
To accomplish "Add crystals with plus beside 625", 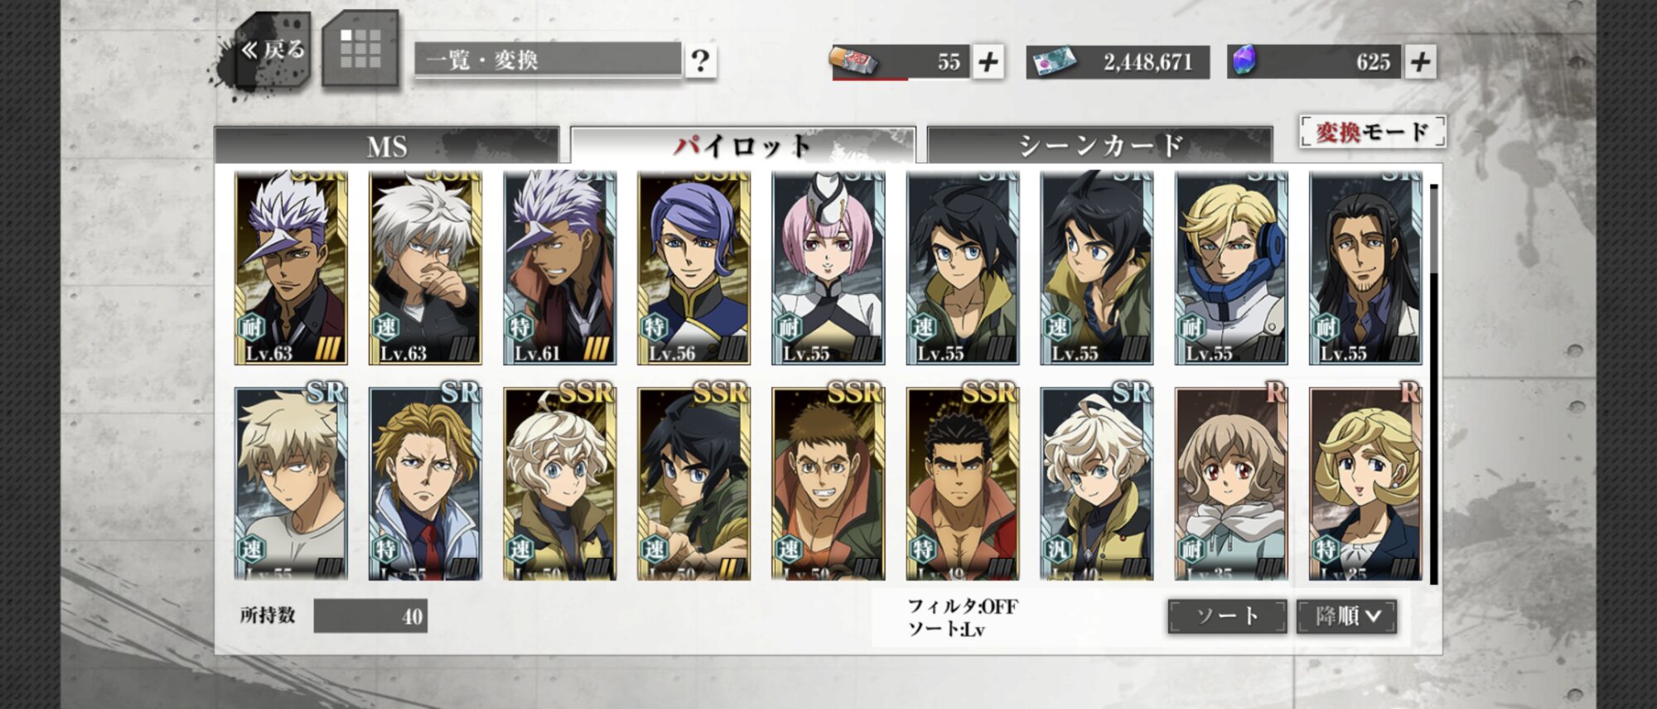I will 1420,62.
